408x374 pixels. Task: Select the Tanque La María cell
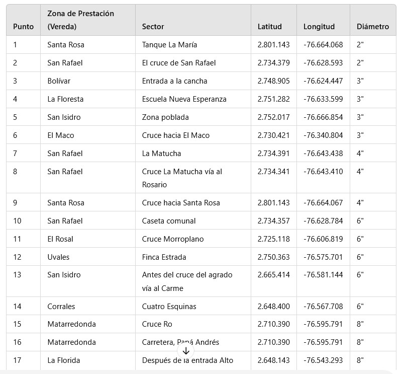tap(169, 45)
